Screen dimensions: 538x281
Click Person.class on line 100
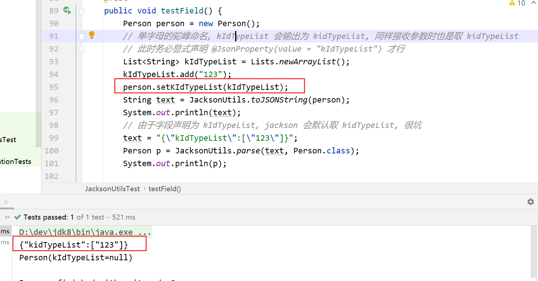click(x=321, y=150)
